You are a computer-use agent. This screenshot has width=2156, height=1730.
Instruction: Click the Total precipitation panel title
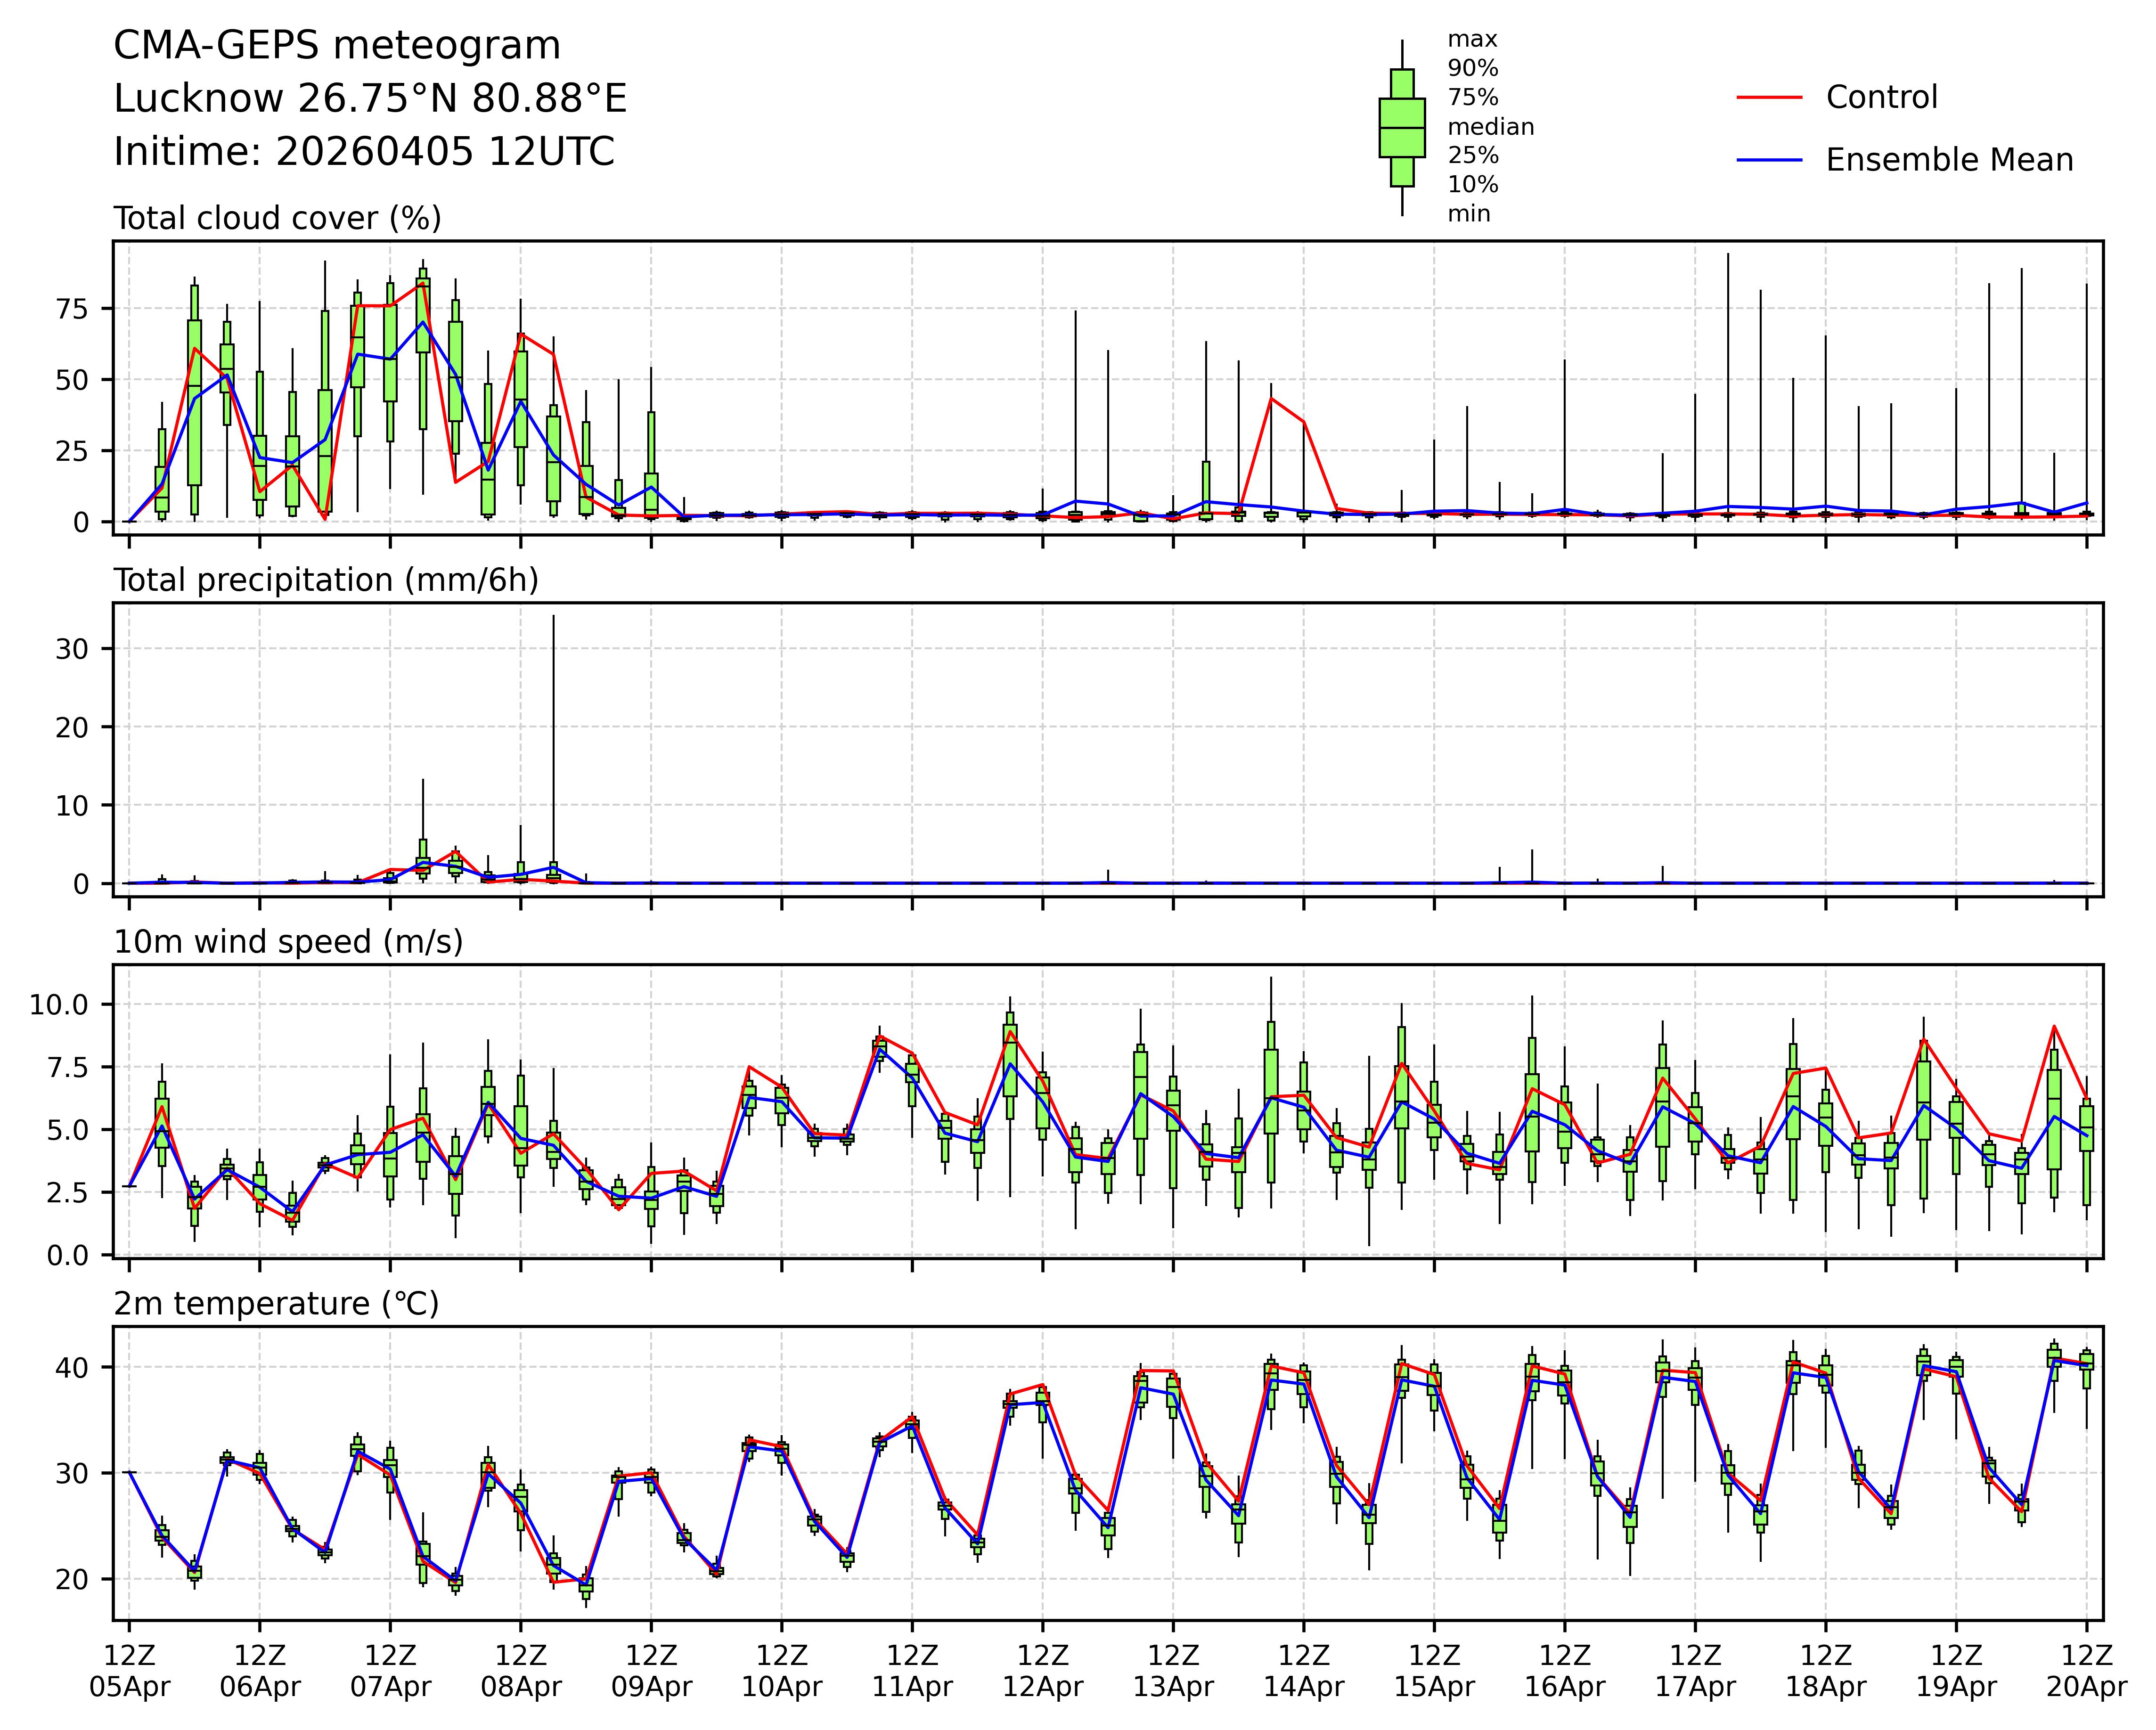click(x=326, y=580)
